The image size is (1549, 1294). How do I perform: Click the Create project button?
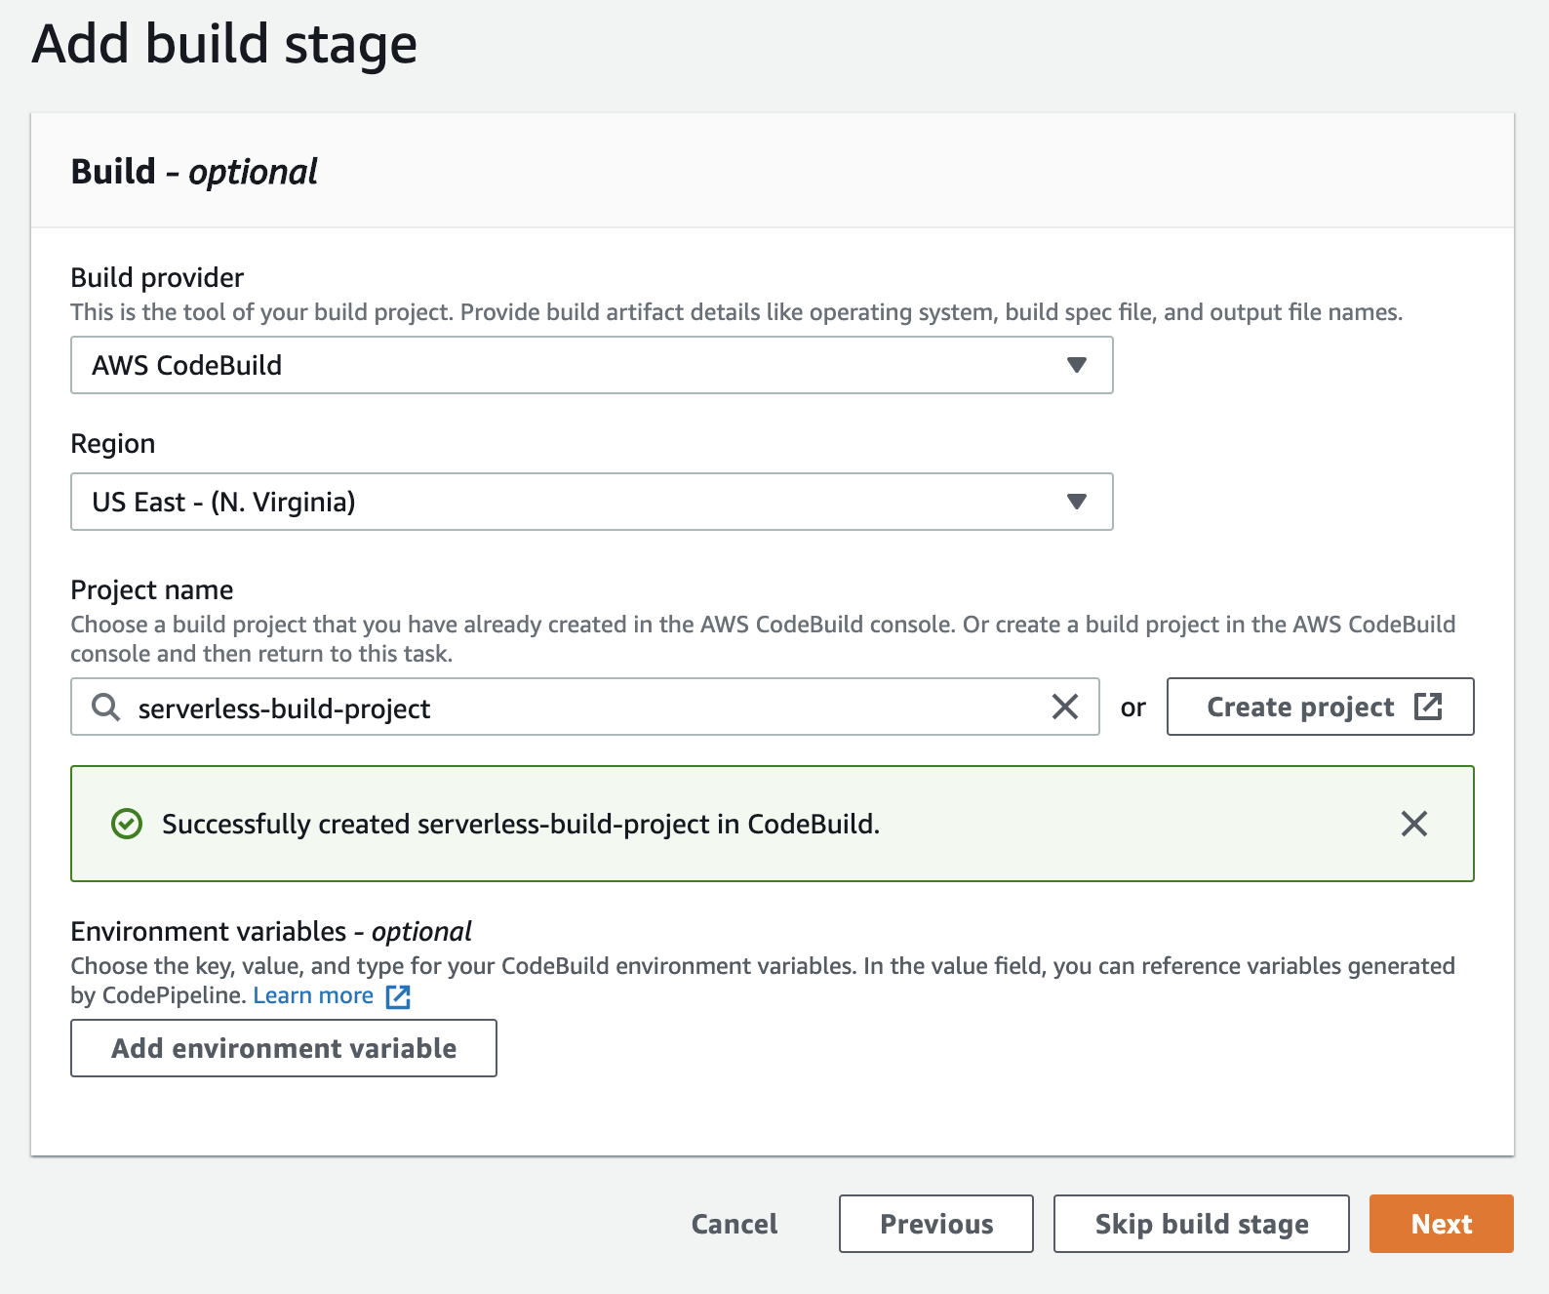(x=1320, y=707)
